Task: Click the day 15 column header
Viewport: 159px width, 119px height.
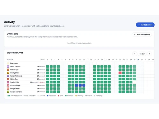Action: 98,60
